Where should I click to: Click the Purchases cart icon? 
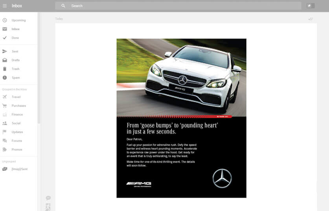click(5, 106)
